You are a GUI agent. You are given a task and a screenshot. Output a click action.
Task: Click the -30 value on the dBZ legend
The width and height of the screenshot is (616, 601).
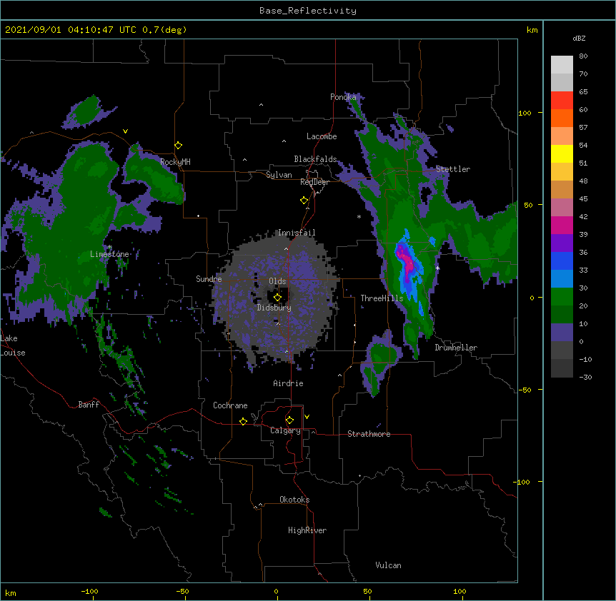click(585, 377)
